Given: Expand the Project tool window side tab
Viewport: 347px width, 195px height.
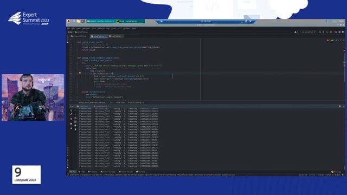Looking at the screenshot, I should pyautogui.click(x=67, y=38).
